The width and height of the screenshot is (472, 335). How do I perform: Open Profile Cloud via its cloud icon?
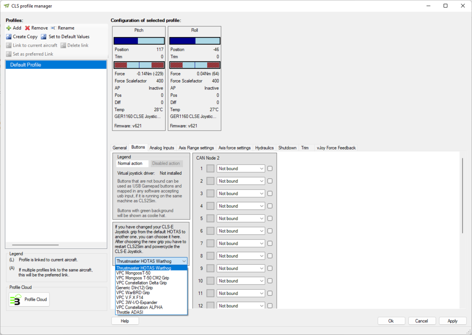[16, 300]
